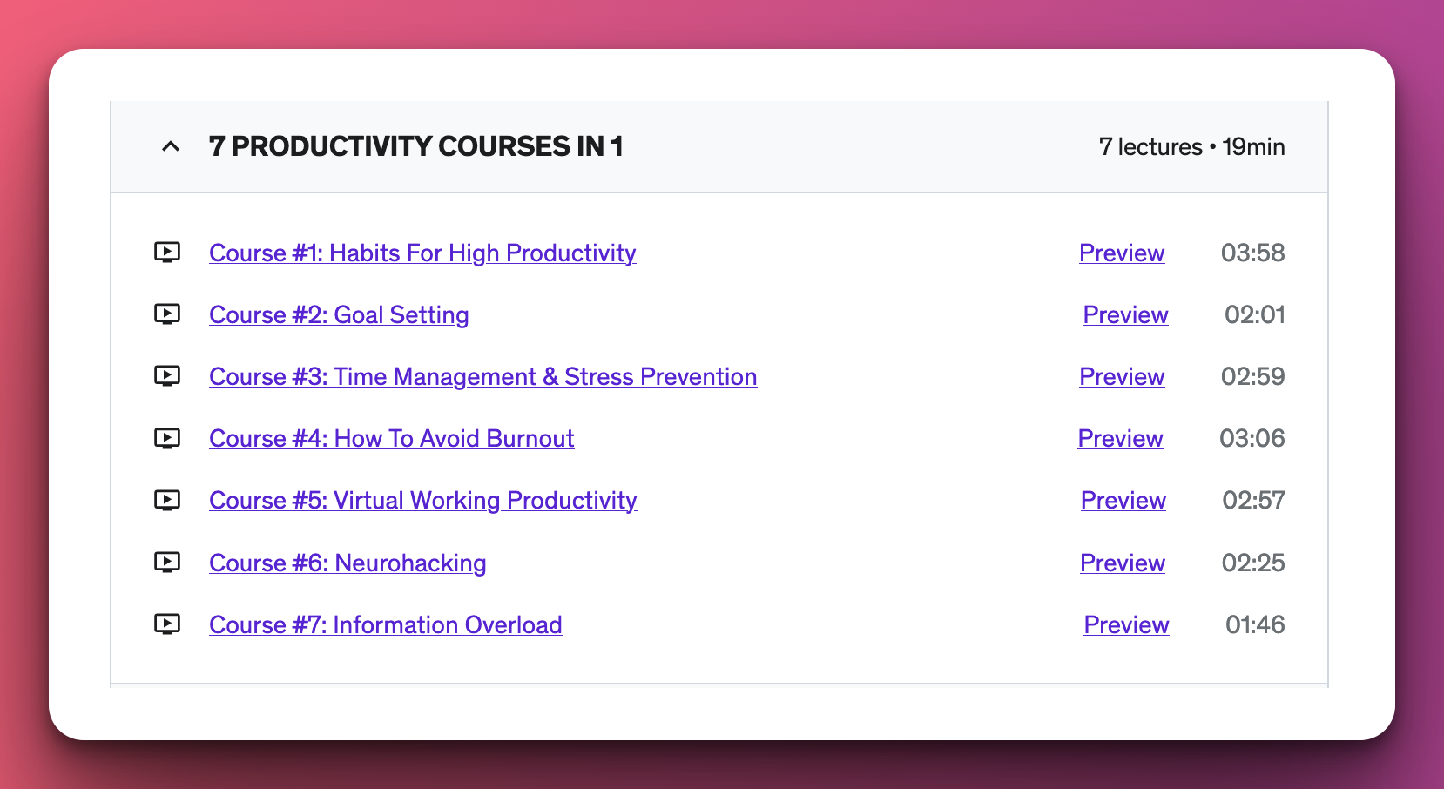The width and height of the screenshot is (1444, 789).
Task: Click video icon beside Neurohacking course
Action: [x=167, y=563]
